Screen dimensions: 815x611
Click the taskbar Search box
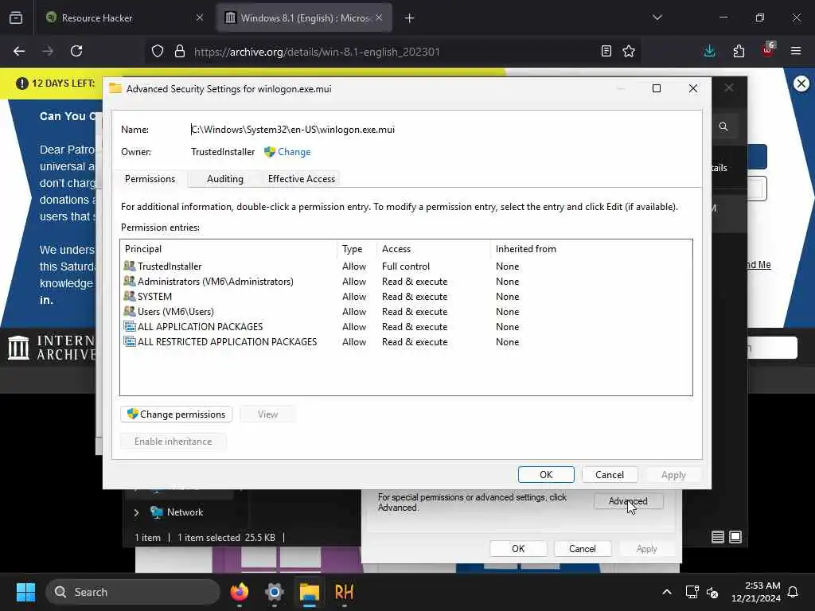tap(133, 592)
